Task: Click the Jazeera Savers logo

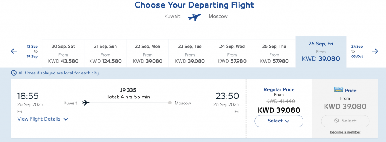Action: point(338,90)
